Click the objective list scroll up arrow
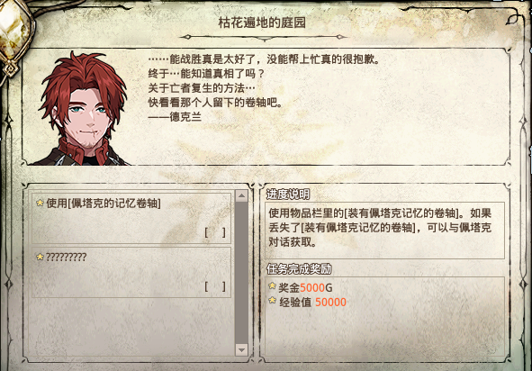 241,195
